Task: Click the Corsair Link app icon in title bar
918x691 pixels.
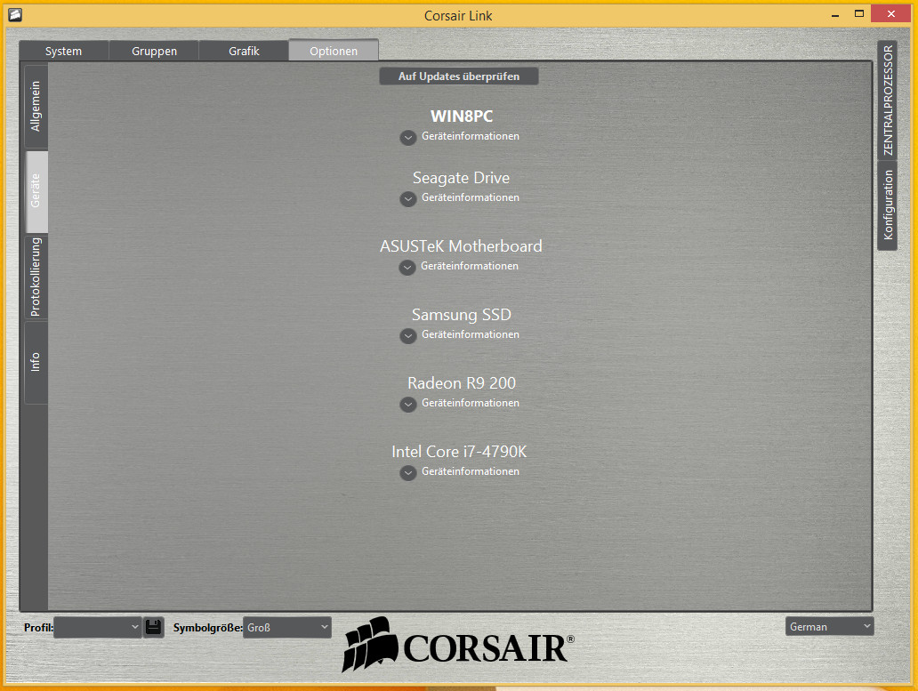Action: 15,14
